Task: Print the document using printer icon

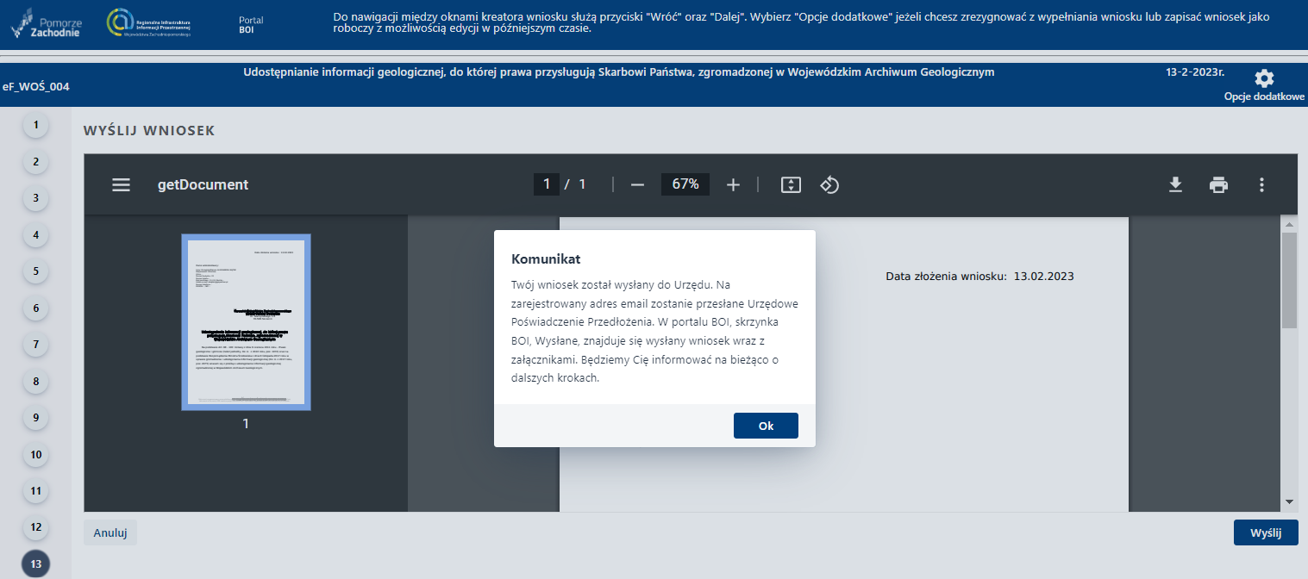Action: (x=1218, y=184)
